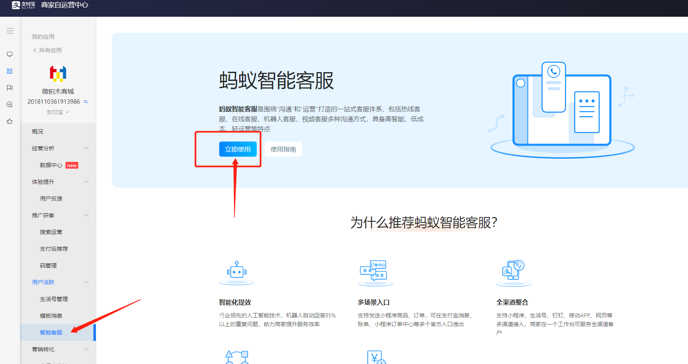Click the 我的应用 label
The image size is (688, 364).
tap(43, 37)
